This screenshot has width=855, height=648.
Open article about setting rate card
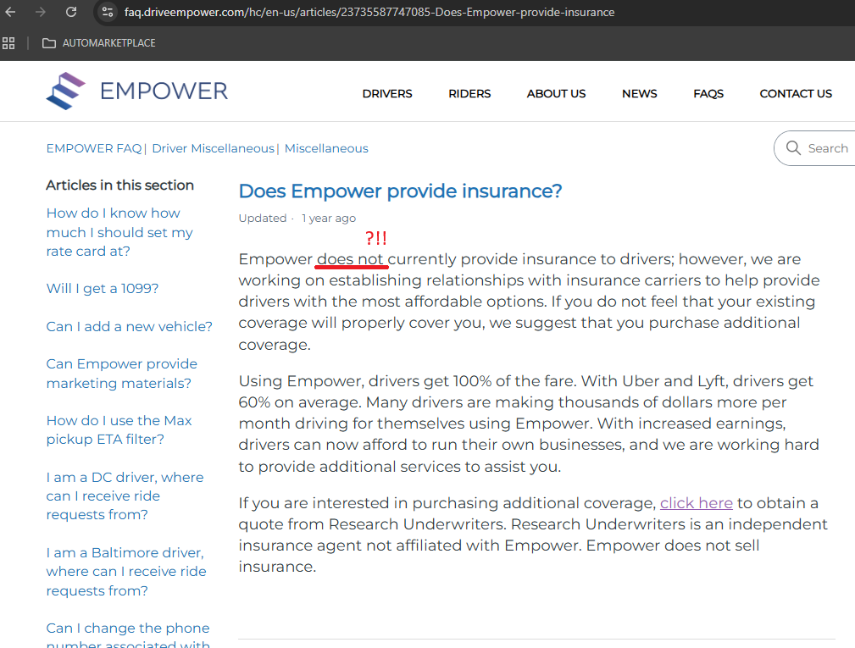(119, 232)
